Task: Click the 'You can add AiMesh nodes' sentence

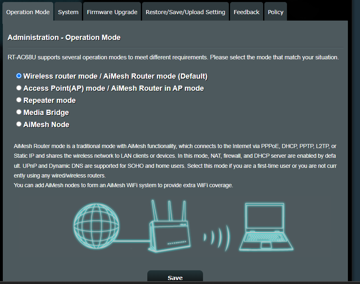Action: pos(123,185)
